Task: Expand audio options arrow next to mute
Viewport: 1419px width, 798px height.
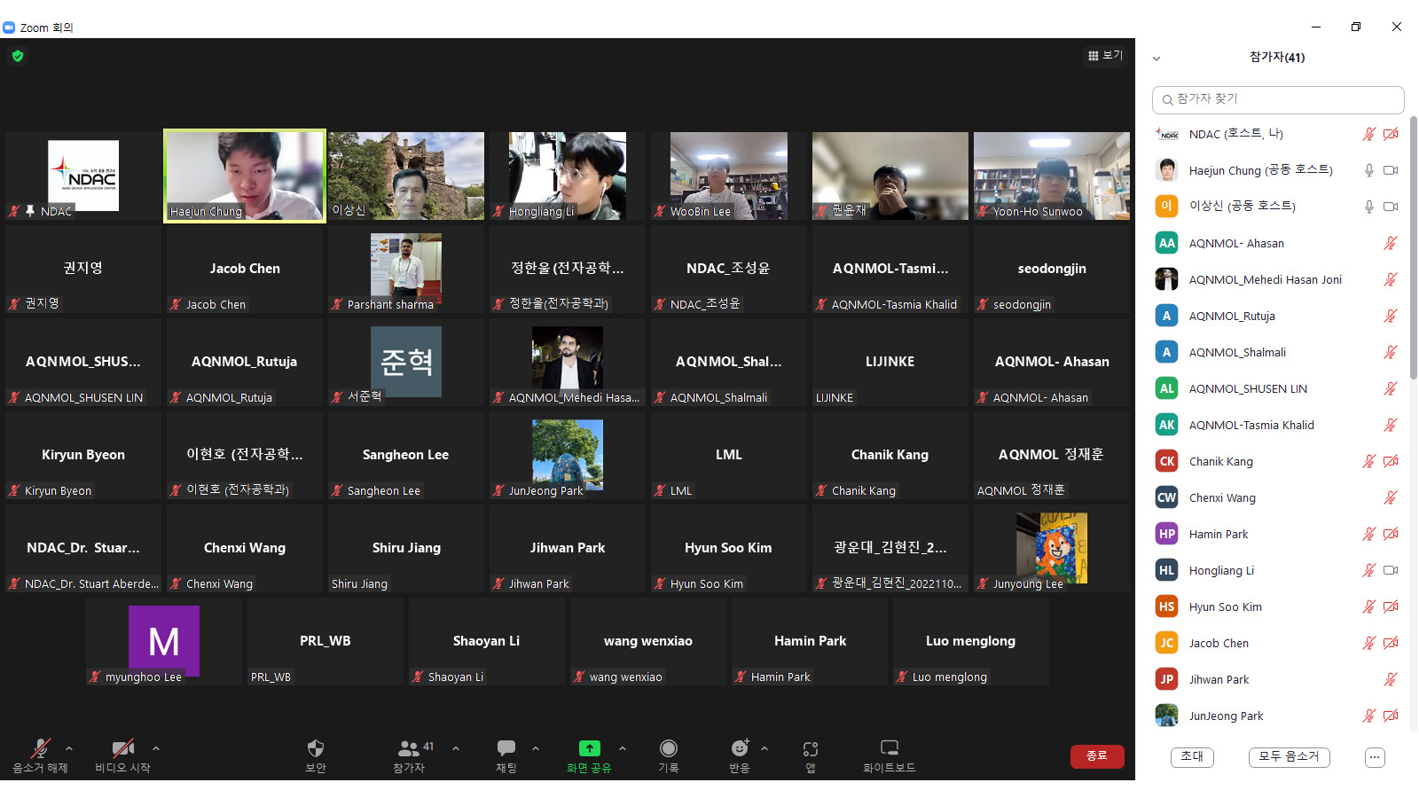Action: [69, 748]
